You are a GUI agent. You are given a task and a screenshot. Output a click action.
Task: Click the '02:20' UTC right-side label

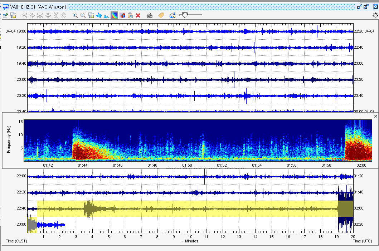(359, 224)
